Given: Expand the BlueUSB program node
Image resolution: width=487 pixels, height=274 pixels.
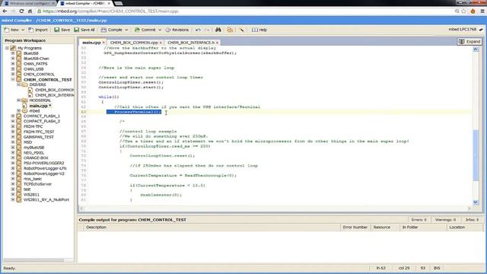Looking at the screenshot, I should point(13,53).
